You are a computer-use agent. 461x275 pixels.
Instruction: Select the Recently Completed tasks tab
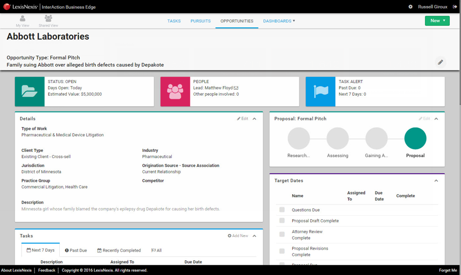pyautogui.click(x=119, y=250)
